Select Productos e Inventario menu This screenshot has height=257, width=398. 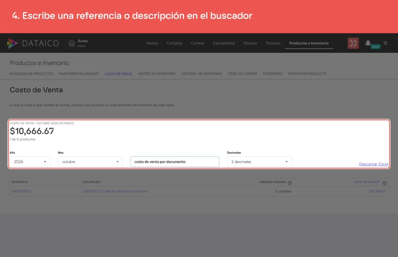309,43
